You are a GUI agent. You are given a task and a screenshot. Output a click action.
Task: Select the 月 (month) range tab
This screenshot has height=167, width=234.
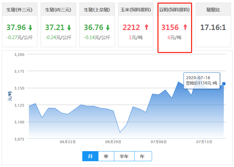[x=90, y=156]
